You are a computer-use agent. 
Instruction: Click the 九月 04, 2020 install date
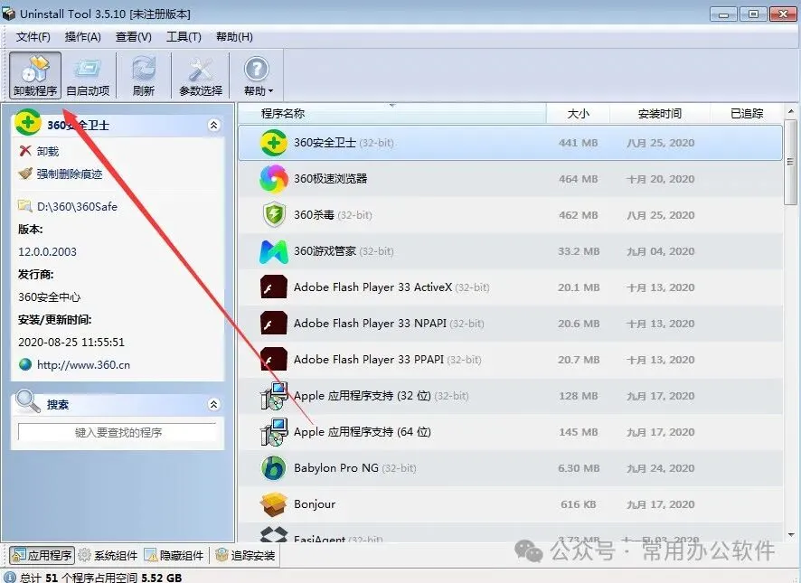[661, 251]
